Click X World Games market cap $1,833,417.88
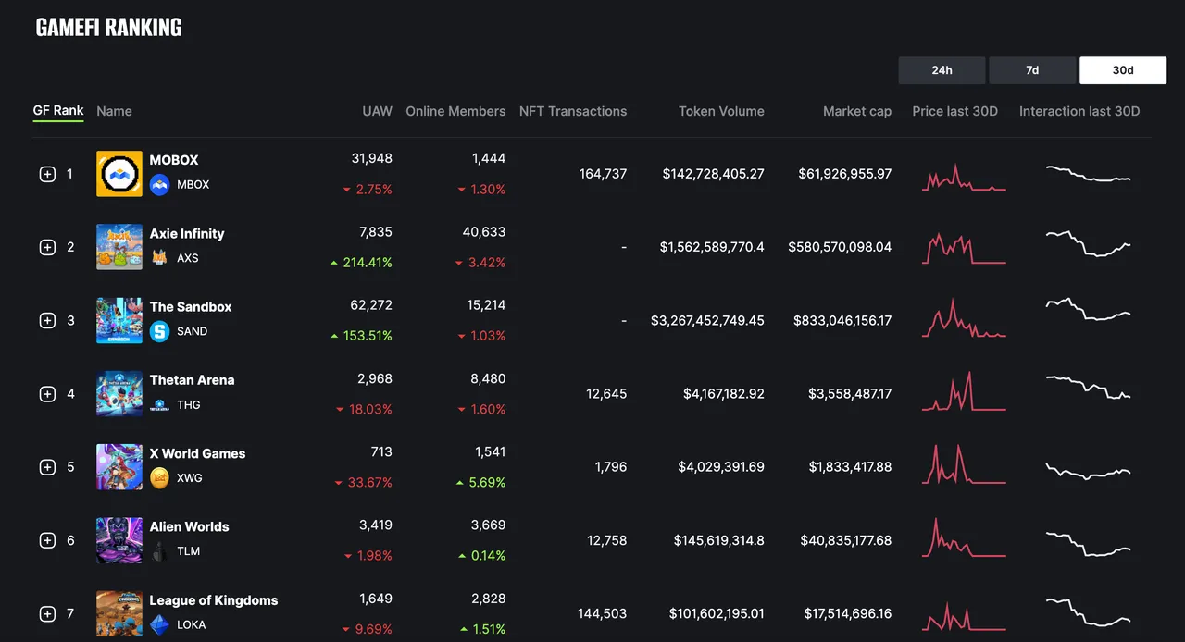The height and width of the screenshot is (642, 1185). [x=850, y=467]
